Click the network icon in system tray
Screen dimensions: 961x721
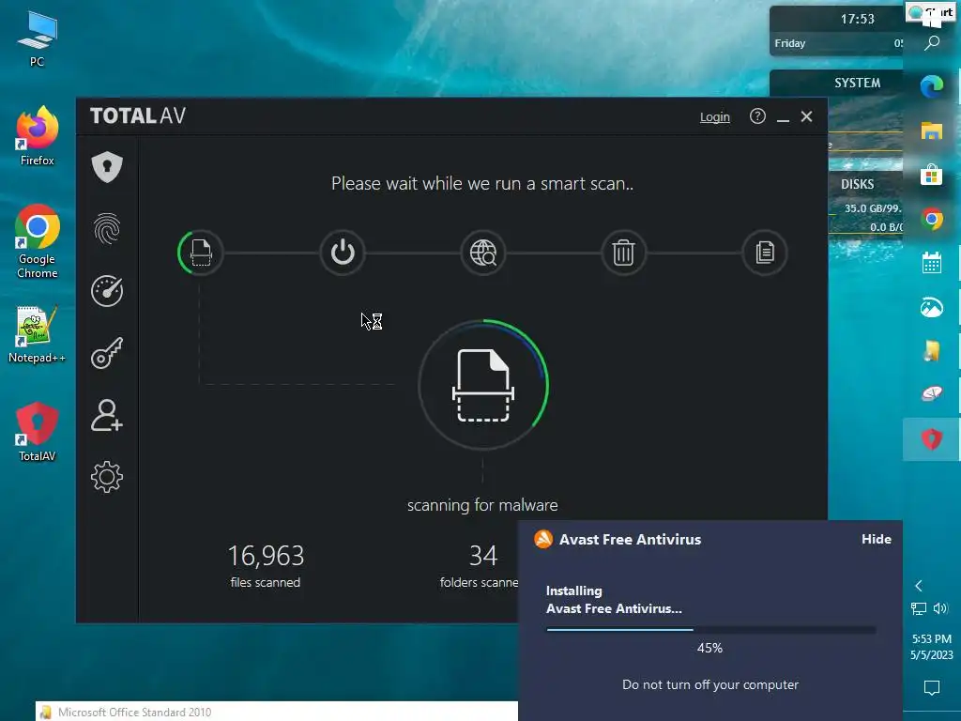(919, 608)
